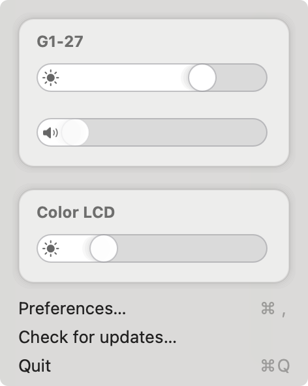Screen dimensions: 308x386
Task: Click the ⌘Q shortcut beside Quit
Action: pos(275,366)
